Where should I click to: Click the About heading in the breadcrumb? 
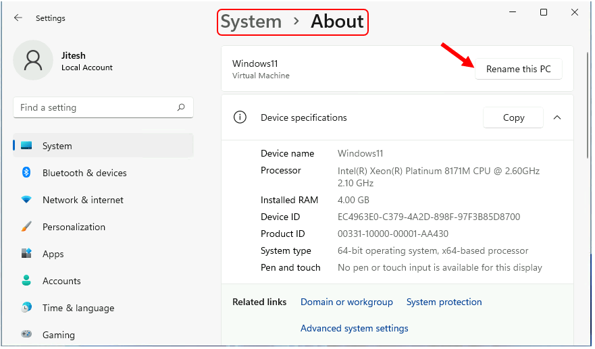point(337,21)
